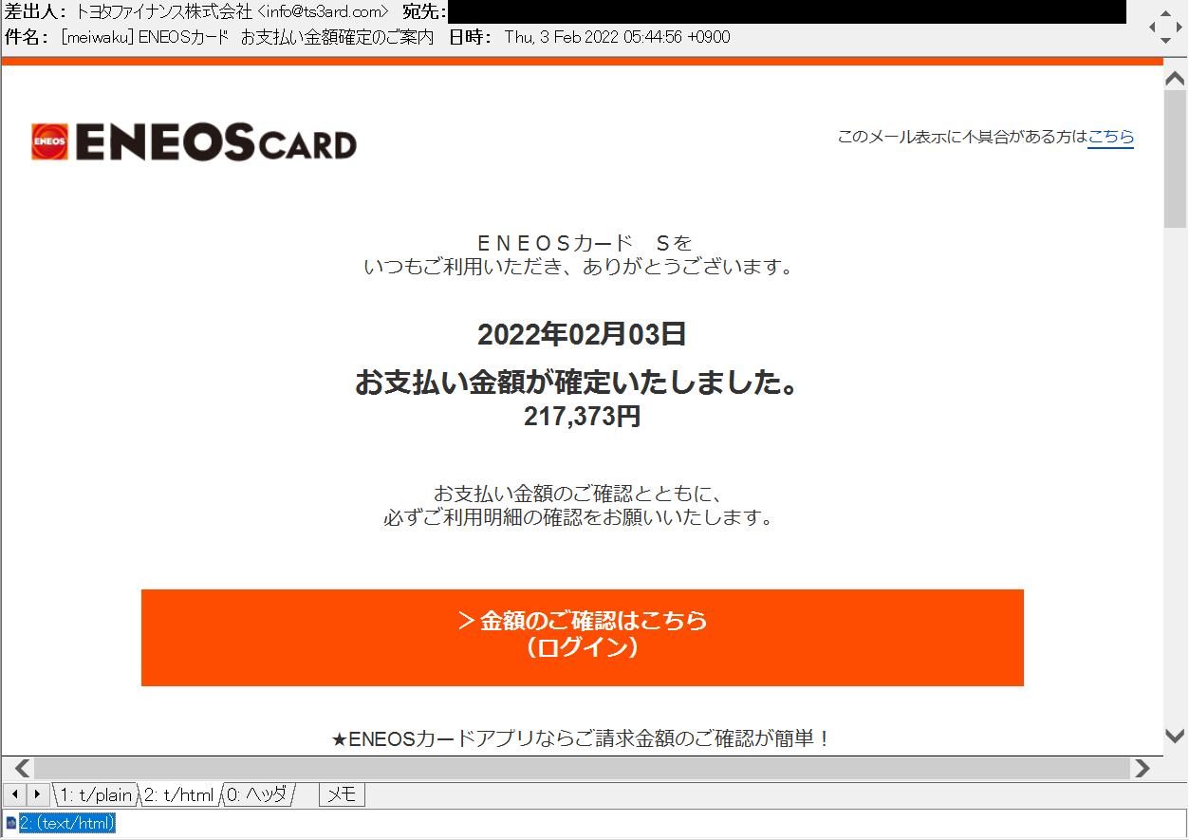The height and width of the screenshot is (840, 1189).
Task: Click the subject line ENEOSカード お支払い金額確定のご案内
Action: (x=286, y=37)
